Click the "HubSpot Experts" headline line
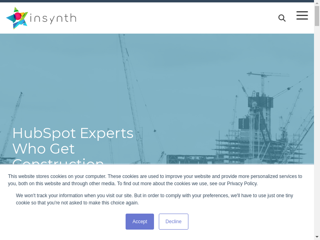This screenshot has height=240, width=320. (73, 133)
